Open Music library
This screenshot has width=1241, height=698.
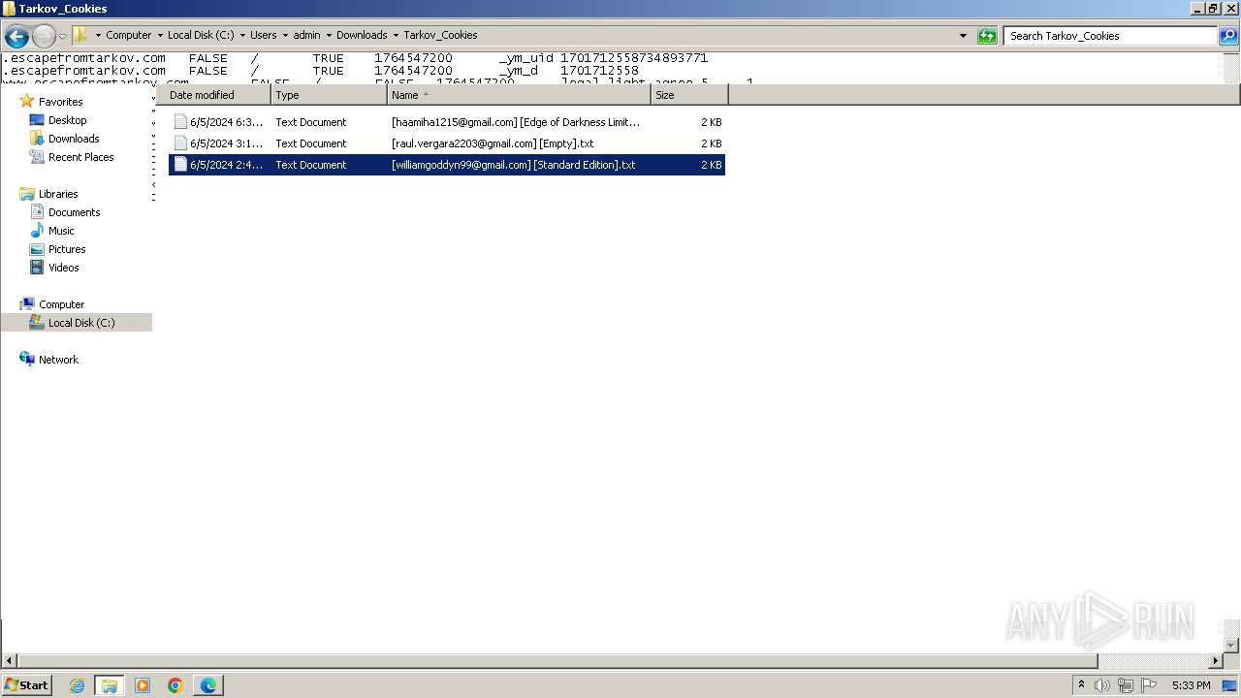pos(61,231)
